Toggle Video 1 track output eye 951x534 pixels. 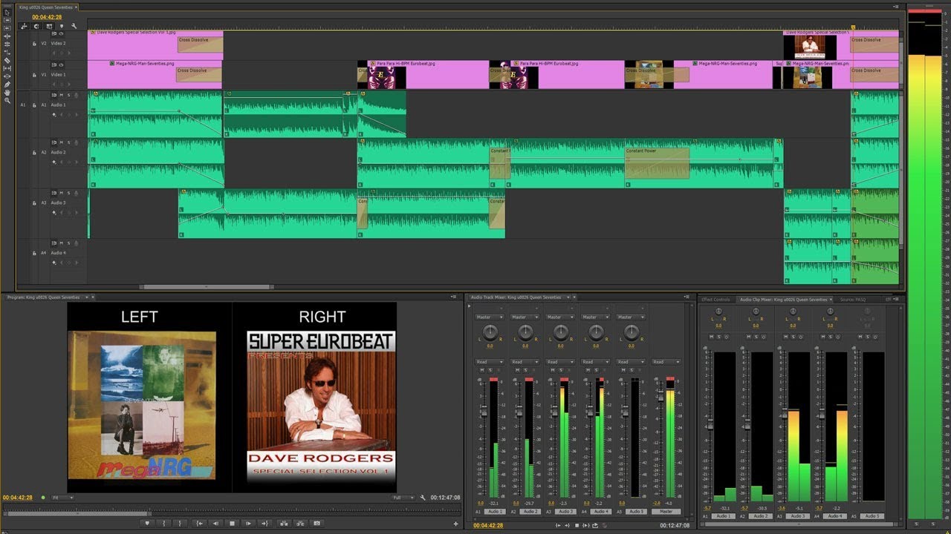61,65
